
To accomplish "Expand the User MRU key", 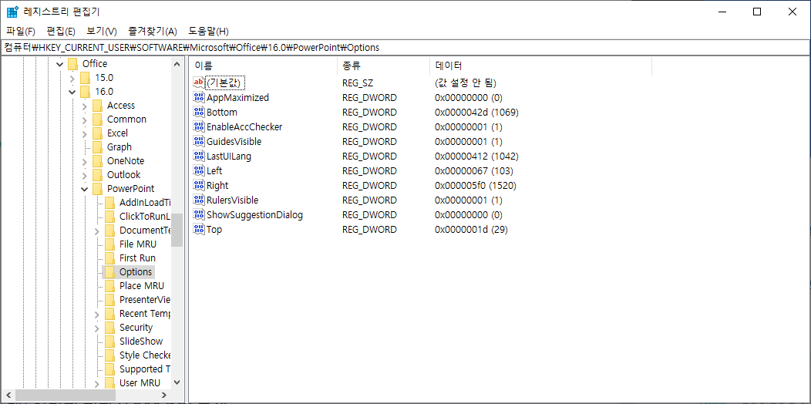I will pos(96,383).
